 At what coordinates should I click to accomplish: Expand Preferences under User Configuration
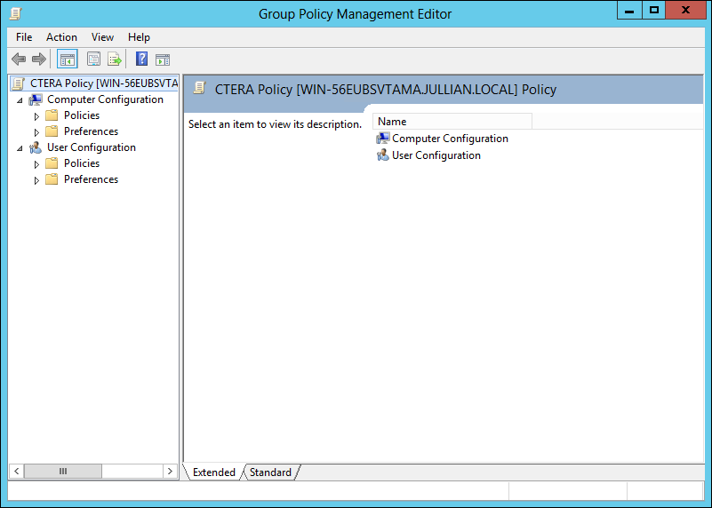pos(36,180)
